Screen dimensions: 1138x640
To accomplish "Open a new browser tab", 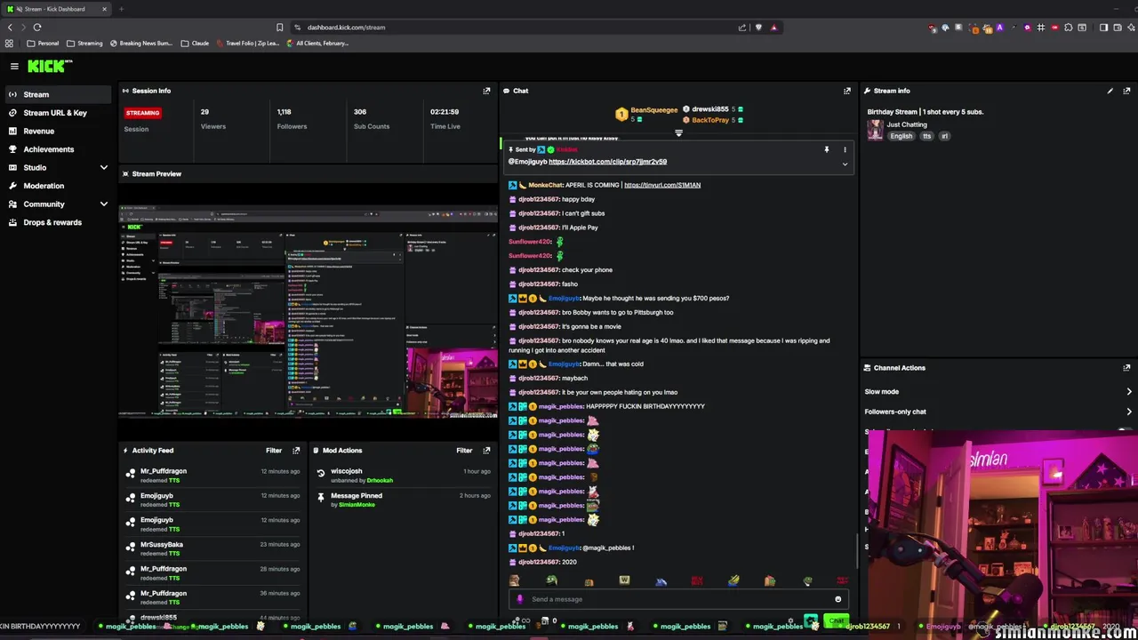I will [121, 9].
